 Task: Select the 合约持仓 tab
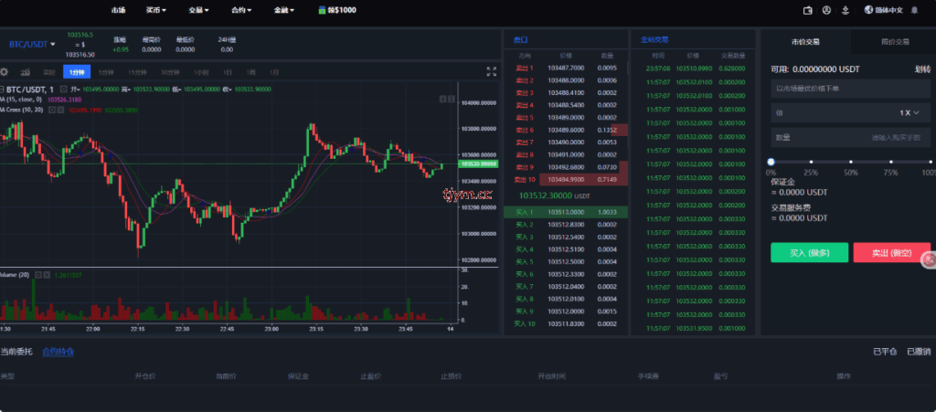pos(58,352)
